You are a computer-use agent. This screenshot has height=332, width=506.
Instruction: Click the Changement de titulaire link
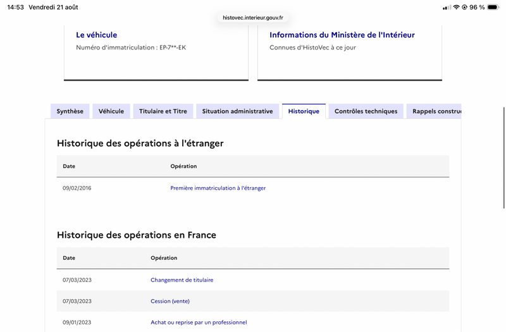[182, 280]
